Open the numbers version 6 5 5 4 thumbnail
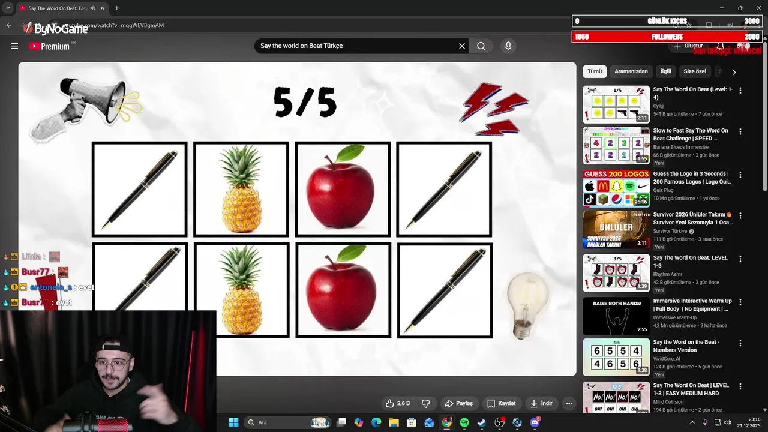Screen dimensions: 768x432 616,357
